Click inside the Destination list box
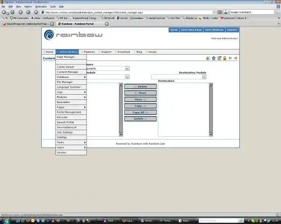The image size is (281, 224). pos(184,110)
